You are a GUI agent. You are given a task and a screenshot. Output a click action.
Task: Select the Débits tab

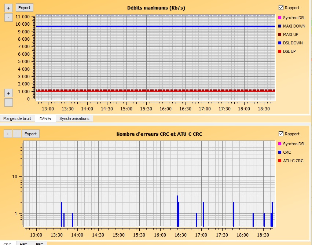[45, 118]
